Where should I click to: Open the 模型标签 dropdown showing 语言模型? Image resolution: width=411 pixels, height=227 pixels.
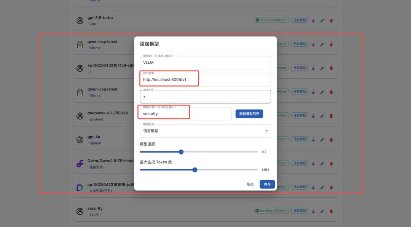[x=205, y=131]
